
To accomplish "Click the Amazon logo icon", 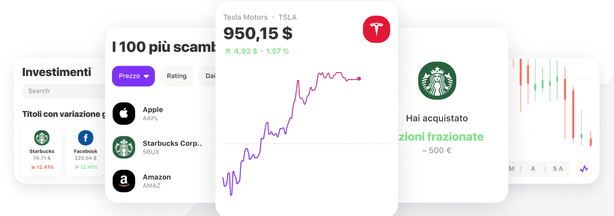I will [x=124, y=181].
